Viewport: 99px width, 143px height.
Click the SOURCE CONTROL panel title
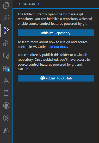(x=30, y=4)
